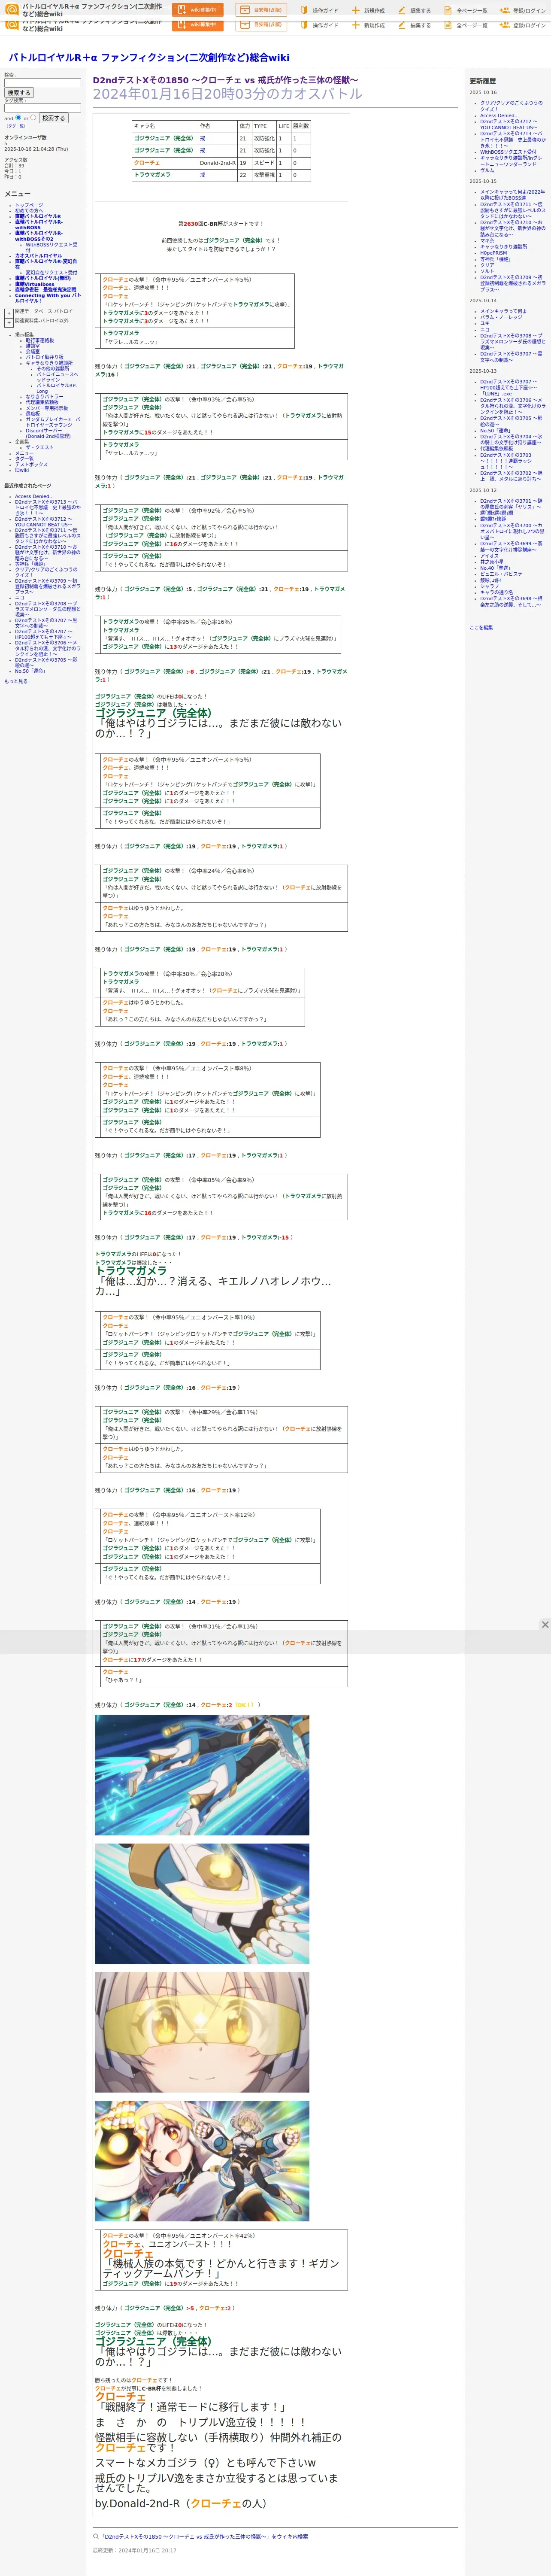This screenshot has height=2576, width=551.
Task: Click the chibi girl punching image
Action: point(202,2160)
